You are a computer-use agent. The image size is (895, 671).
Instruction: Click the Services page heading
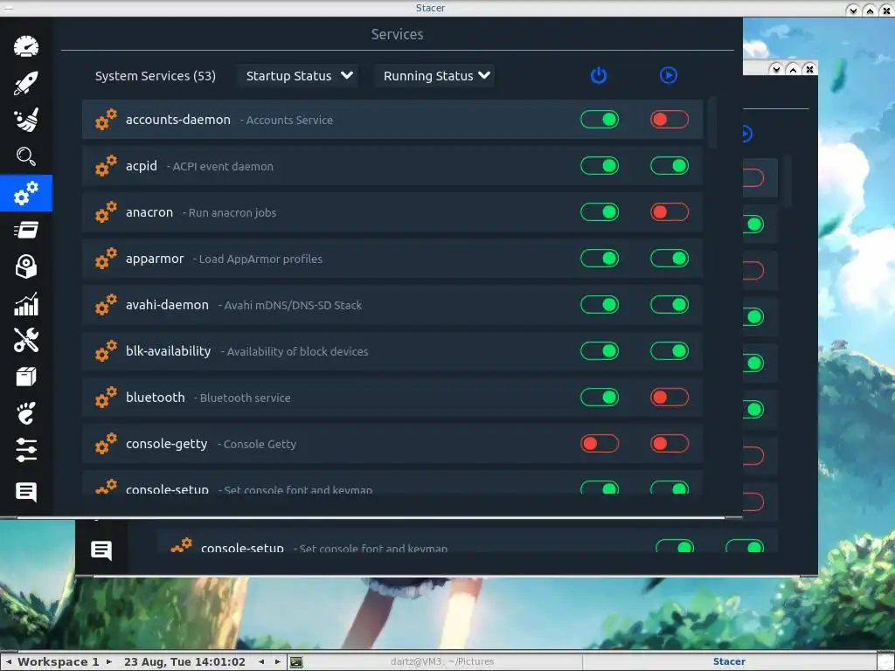[398, 34]
